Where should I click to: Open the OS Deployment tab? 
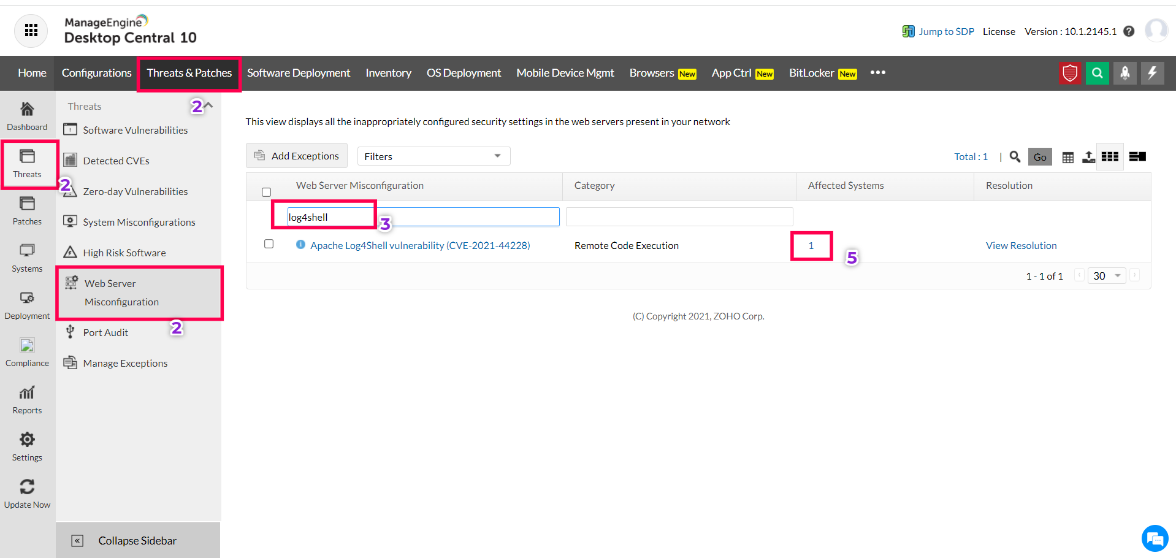pyautogui.click(x=464, y=73)
